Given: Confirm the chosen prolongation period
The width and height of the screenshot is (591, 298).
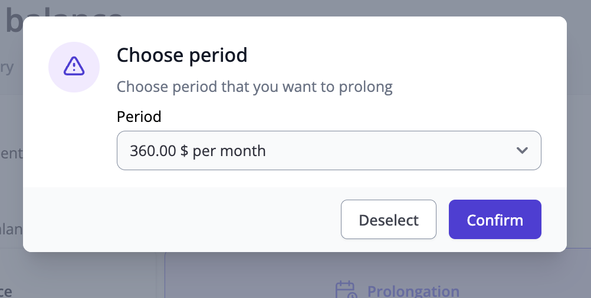Looking at the screenshot, I should tap(495, 220).
